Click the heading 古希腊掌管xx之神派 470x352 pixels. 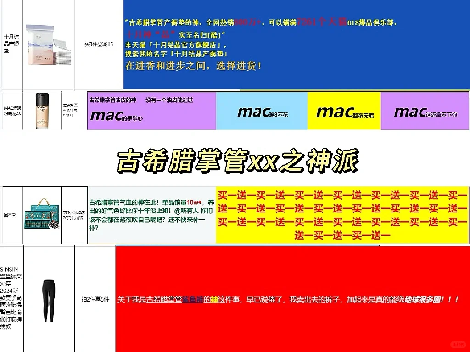coord(237,161)
